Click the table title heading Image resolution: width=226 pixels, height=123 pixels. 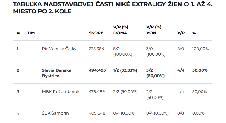point(113,8)
